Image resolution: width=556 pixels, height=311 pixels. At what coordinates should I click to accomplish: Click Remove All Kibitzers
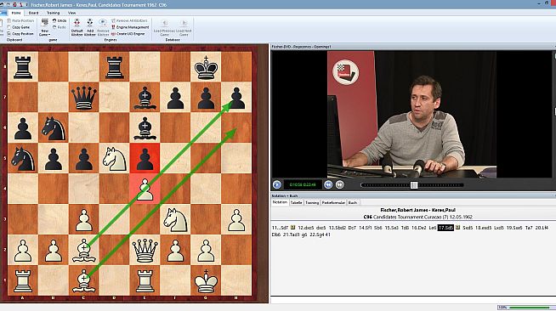click(x=129, y=21)
